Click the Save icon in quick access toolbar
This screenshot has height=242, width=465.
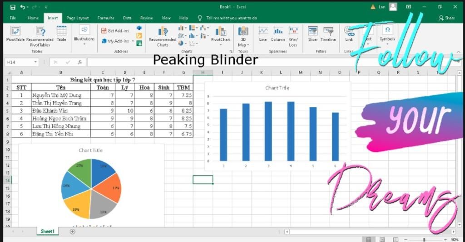click(x=13, y=7)
